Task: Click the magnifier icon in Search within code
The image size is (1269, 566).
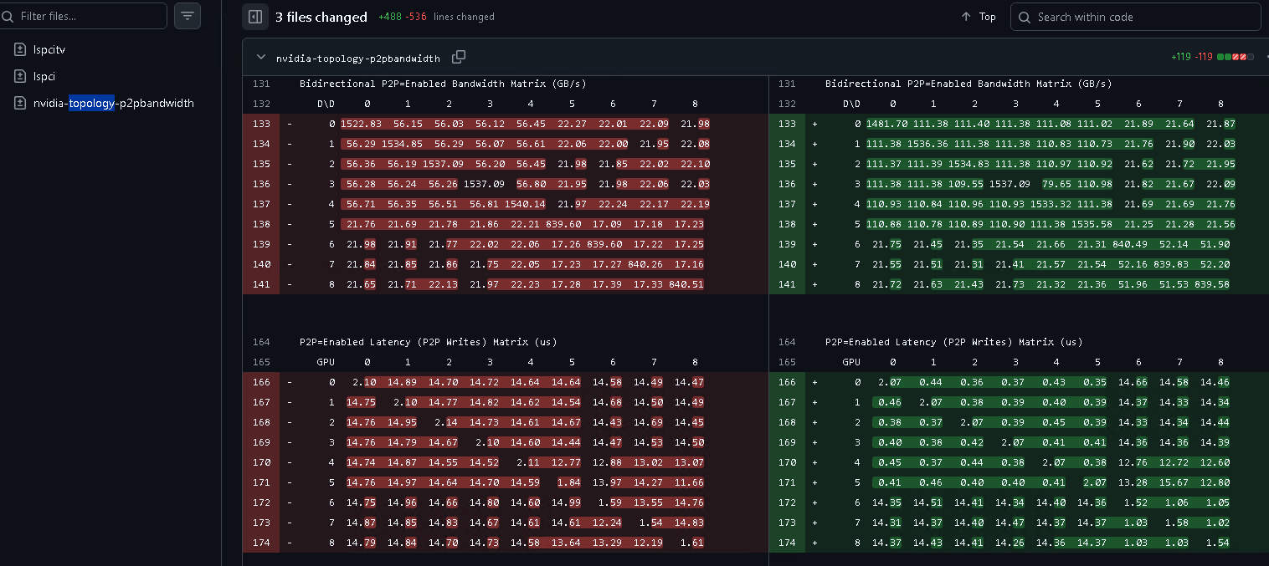Action: [1025, 17]
